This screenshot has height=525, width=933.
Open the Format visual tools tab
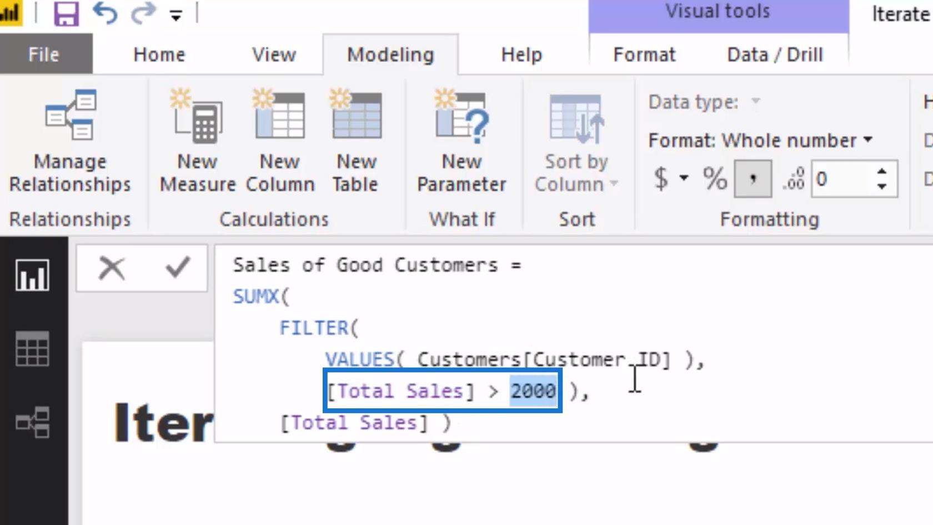644,54
